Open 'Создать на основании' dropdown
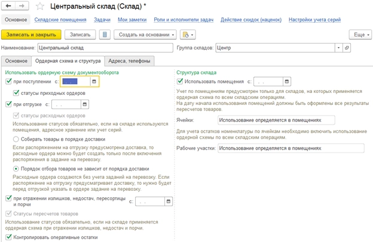 pyautogui.click(x=145, y=35)
